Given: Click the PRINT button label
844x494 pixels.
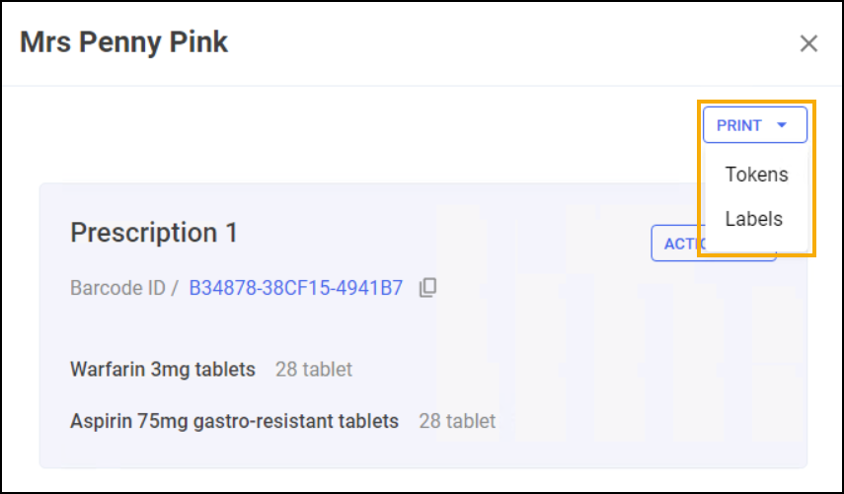Looking at the screenshot, I should pos(738,125).
